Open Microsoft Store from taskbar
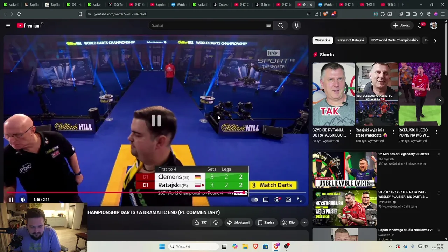The width and height of the screenshot is (448, 252). 266,246
